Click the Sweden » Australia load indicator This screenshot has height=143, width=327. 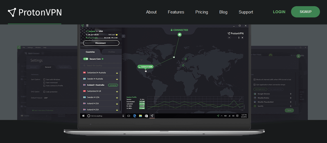(117, 79)
